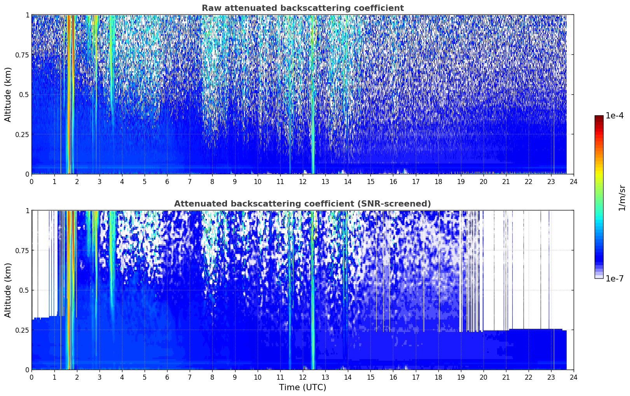Click the 0.75 altitude tick in top plot

22,55
